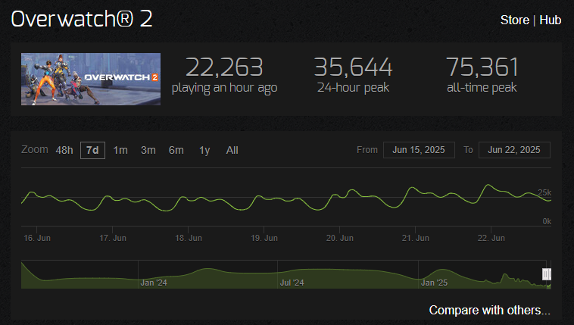Click the 20. Jun axis label
Image resolution: width=574 pixels, height=325 pixels.
[x=340, y=238]
